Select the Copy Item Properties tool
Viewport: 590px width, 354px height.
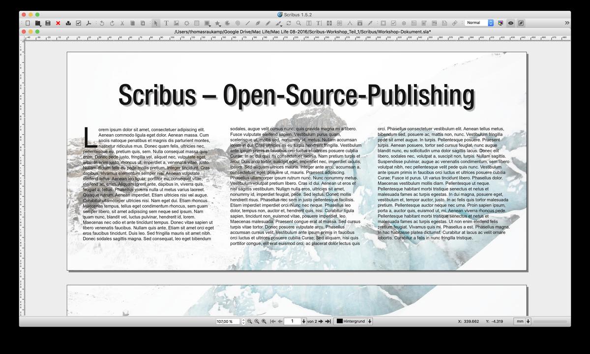coord(359,23)
